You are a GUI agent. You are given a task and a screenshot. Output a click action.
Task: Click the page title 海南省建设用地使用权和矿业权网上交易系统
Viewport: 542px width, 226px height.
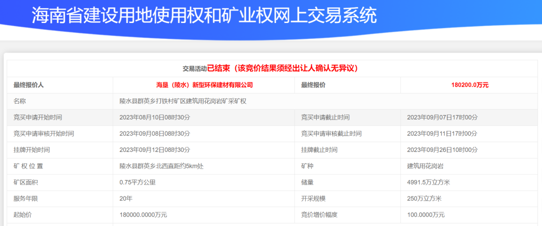(204, 16)
